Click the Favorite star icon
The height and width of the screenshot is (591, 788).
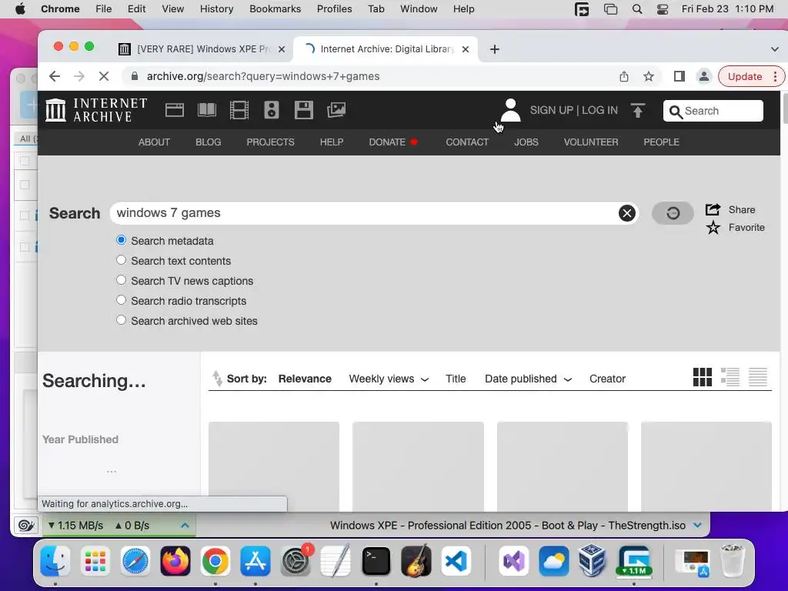[713, 228]
